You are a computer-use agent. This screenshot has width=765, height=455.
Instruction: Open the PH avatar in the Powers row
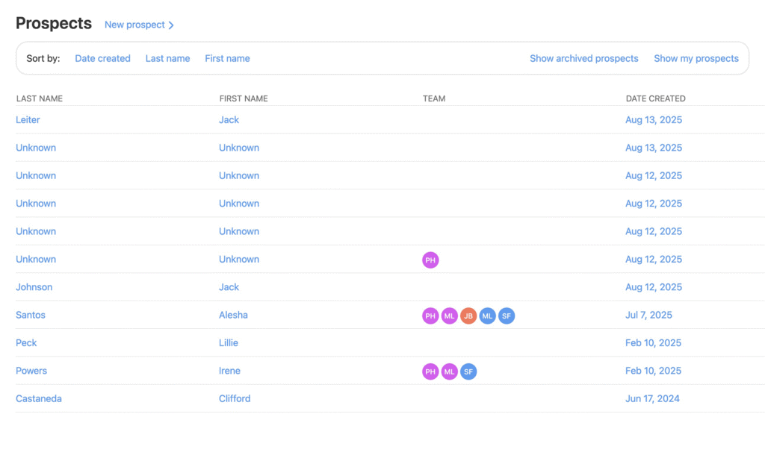tap(430, 371)
